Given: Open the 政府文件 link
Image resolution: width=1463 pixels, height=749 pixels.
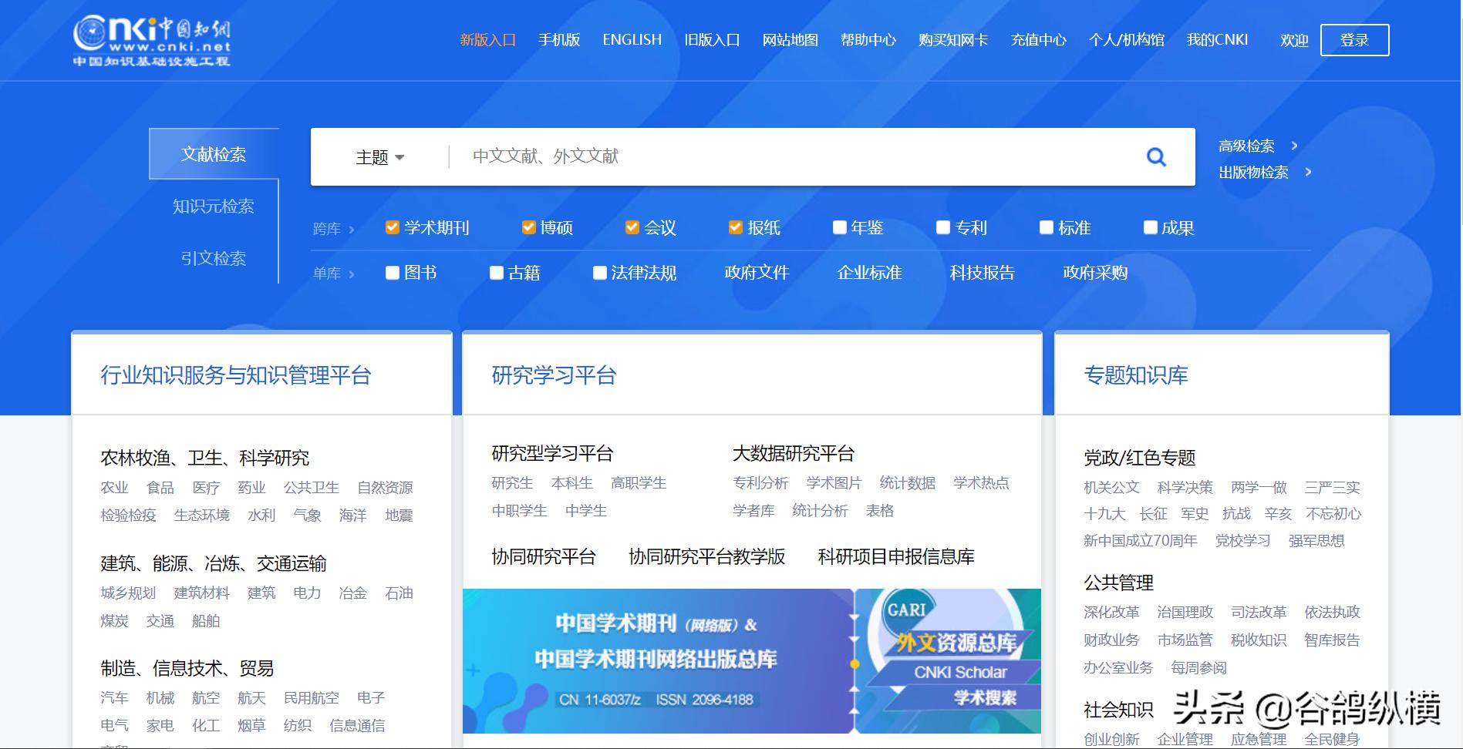Looking at the screenshot, I should pyautogui.click(x=757, y=272).
